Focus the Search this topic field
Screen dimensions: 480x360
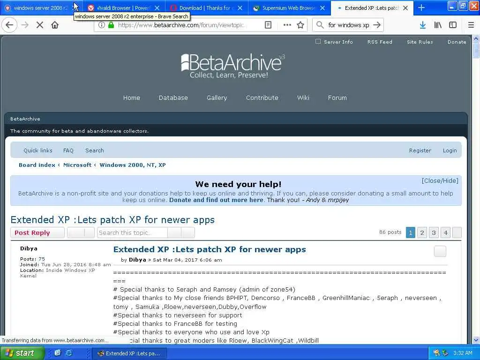click(x=132, y=232)
